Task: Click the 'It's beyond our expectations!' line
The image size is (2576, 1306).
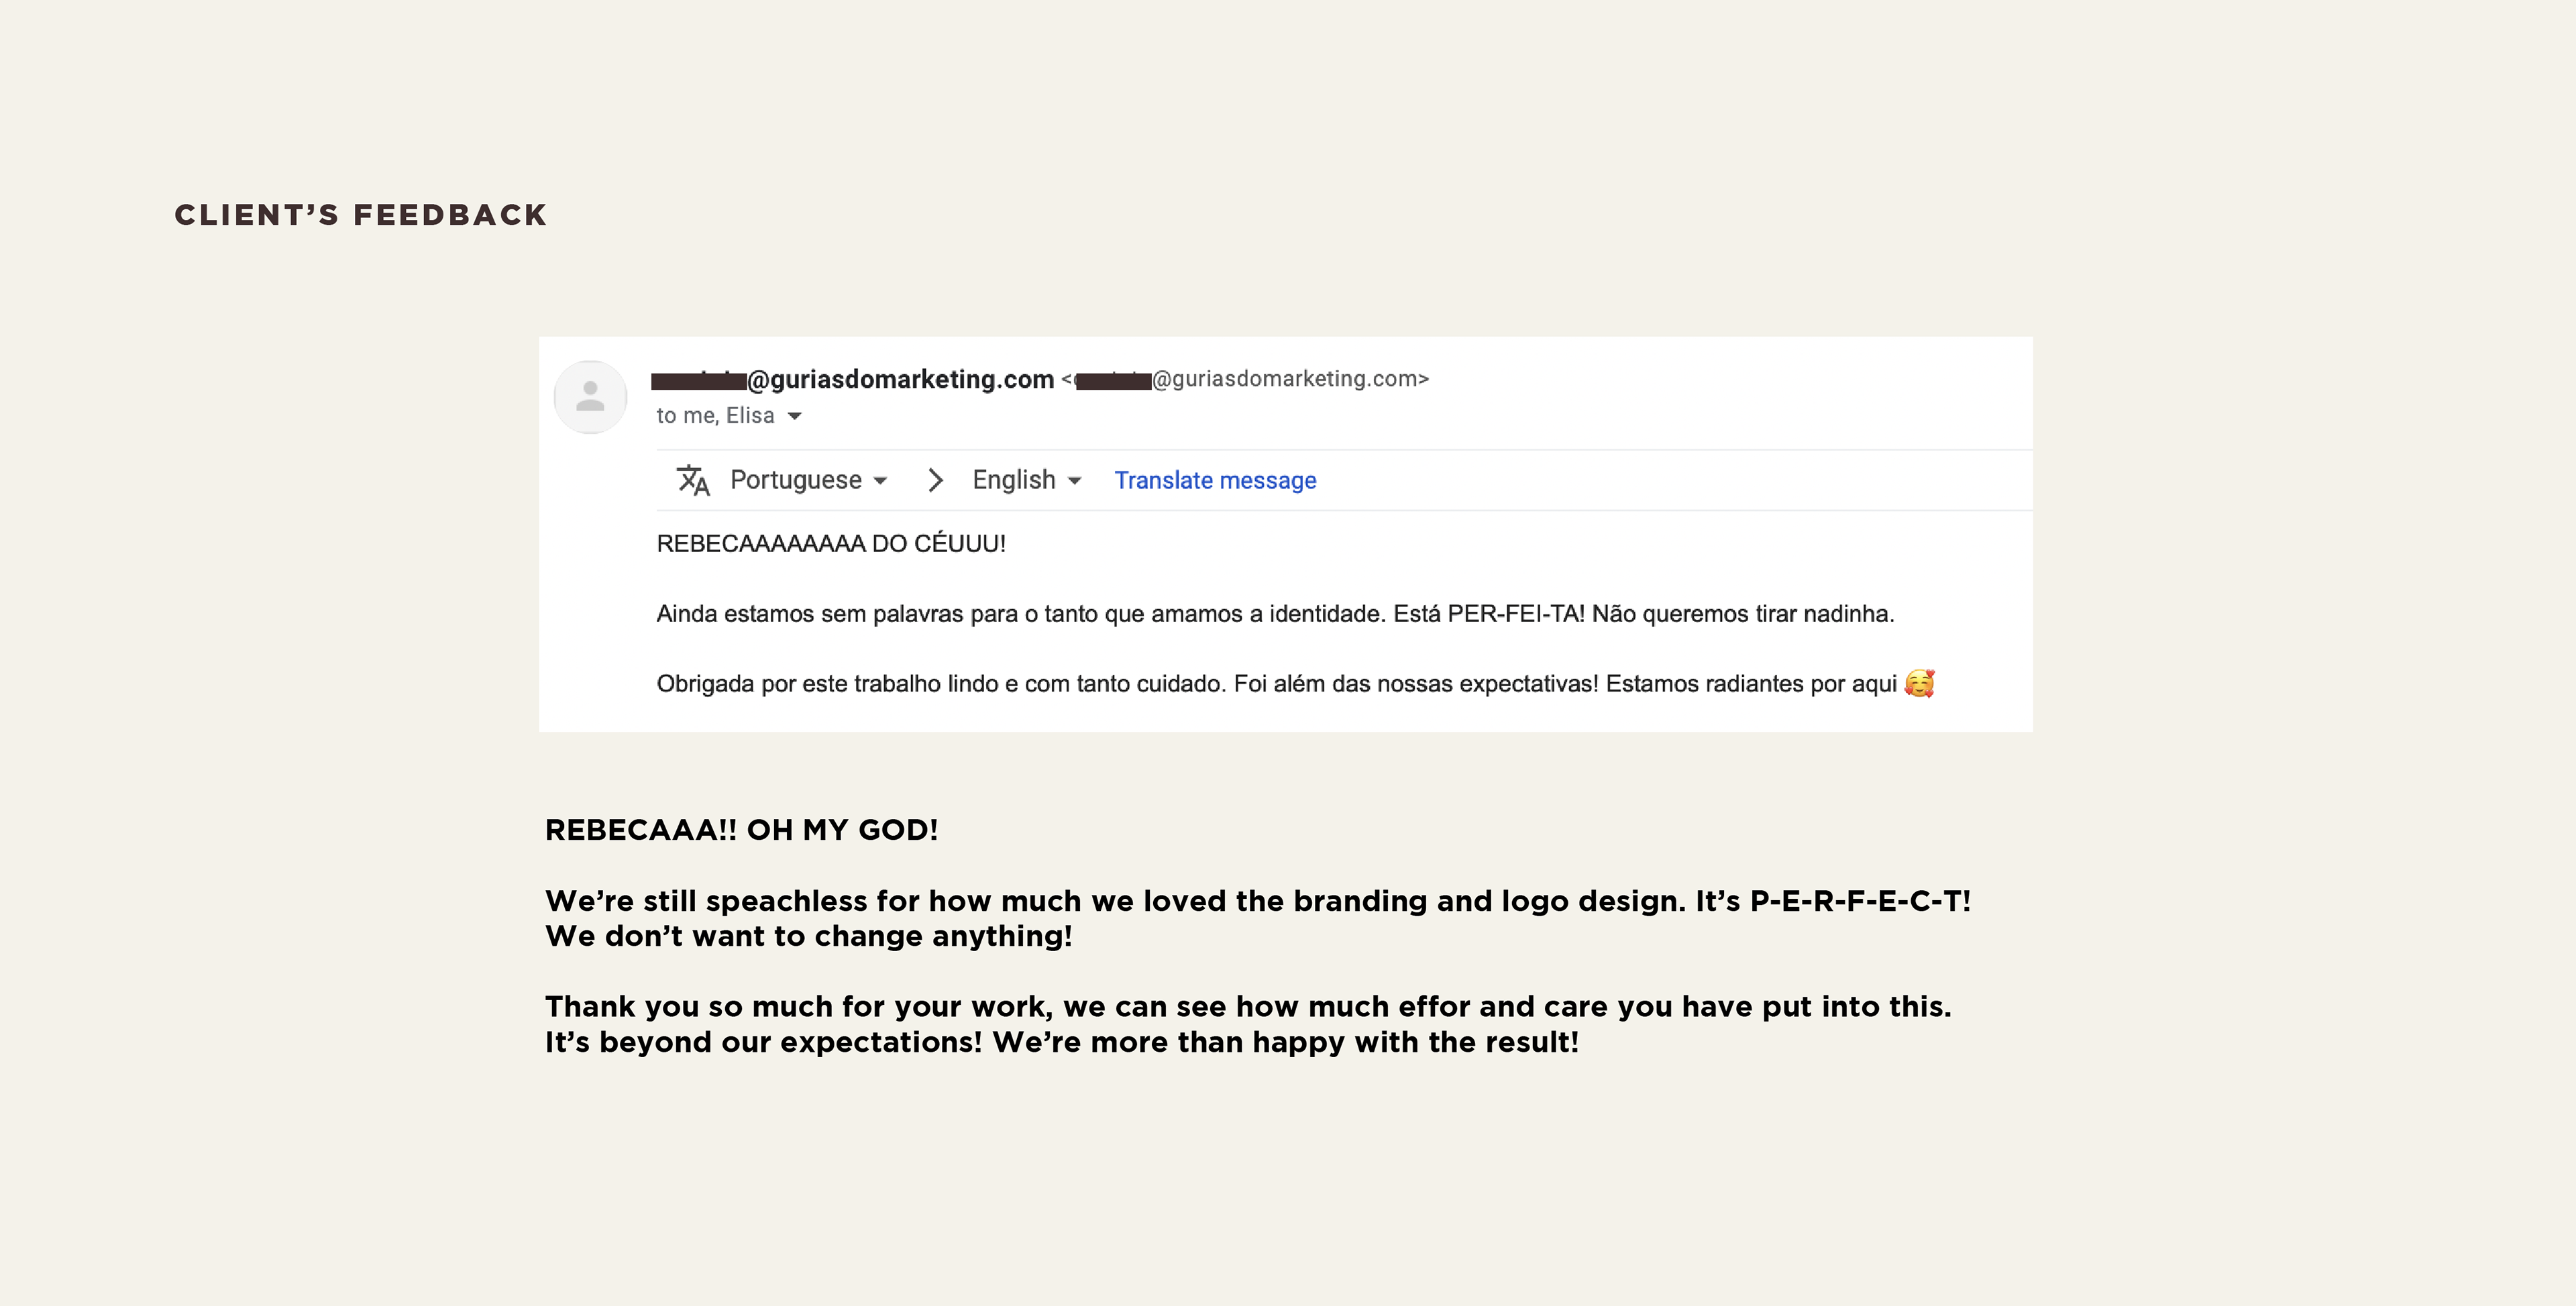Action: (x=1062, y=1042)
